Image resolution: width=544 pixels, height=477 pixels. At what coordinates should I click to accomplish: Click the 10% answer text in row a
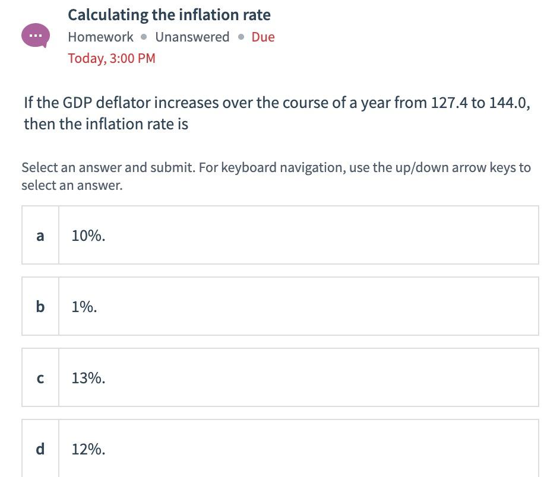pos(87,234)
